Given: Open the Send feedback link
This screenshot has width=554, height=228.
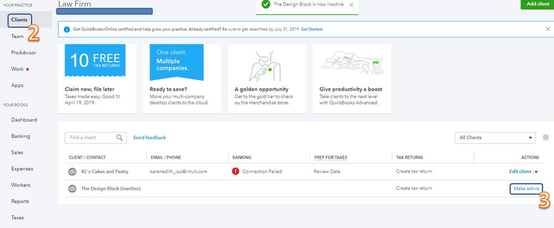Looking at the screenshot, I should pyautogui.click(x=149, y=138).
